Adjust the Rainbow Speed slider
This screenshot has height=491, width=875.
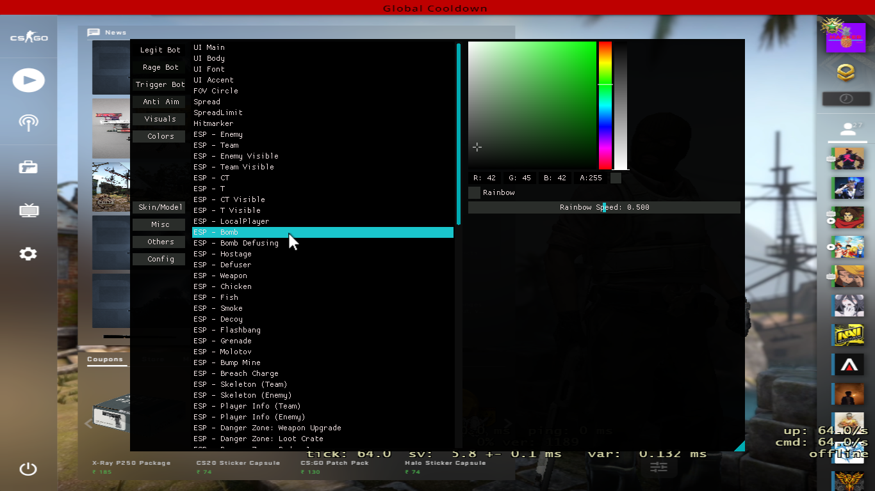pyautogui.click(x=604, y=207)
